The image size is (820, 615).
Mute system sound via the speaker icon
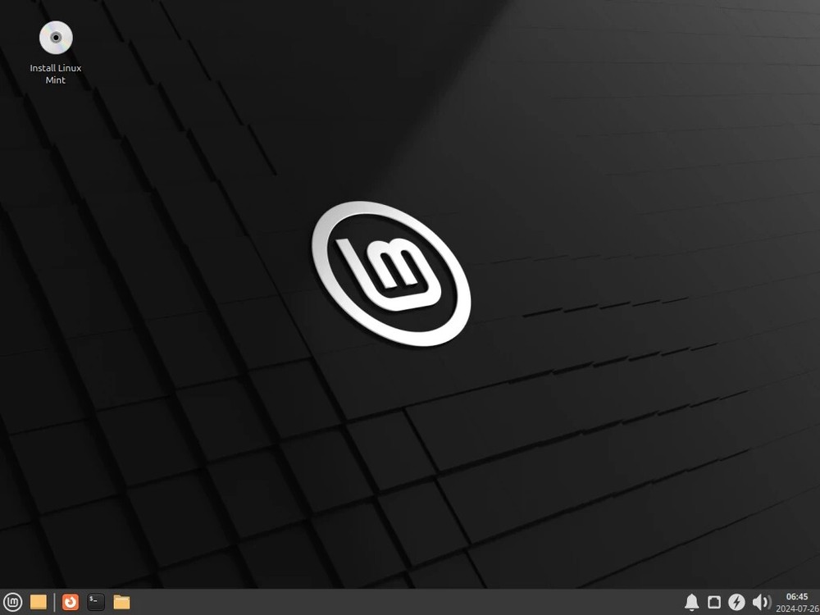(759, 601)
